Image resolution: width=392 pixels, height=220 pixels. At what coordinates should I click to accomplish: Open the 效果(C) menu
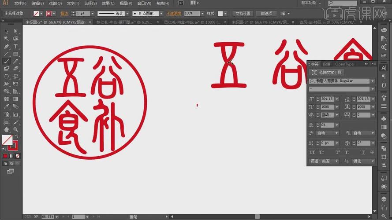(108, 3)
